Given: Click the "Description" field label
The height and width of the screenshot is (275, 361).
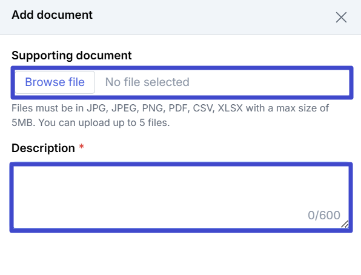Looking at the screenshot, I should pyautogui.click(x=43, y=148).
